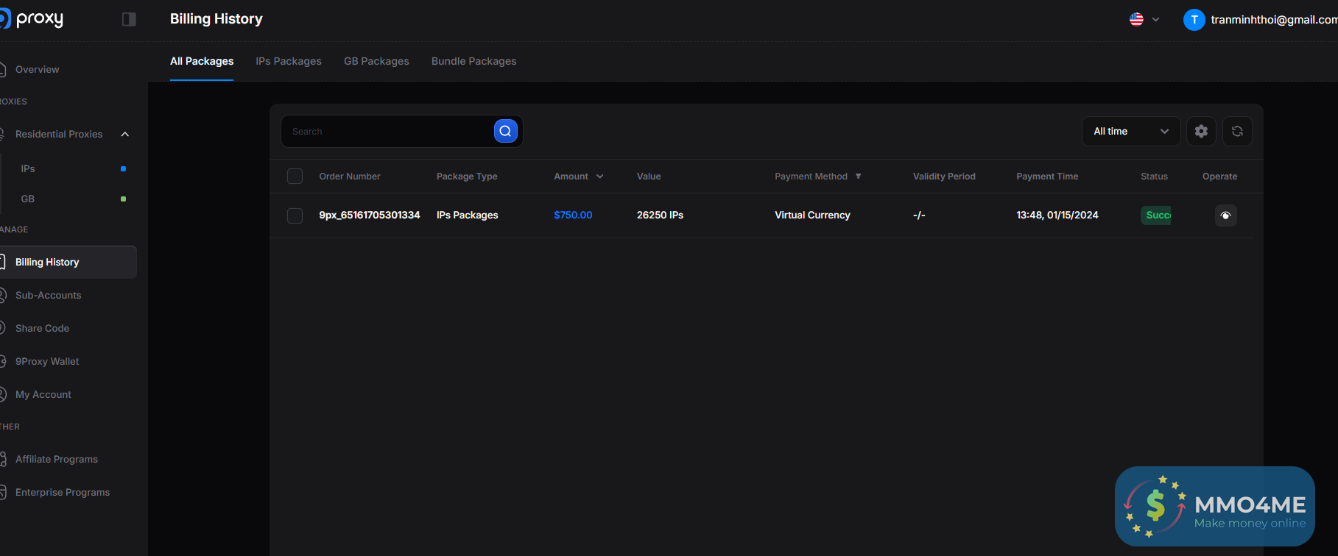1338x556 pixels.
Task: Click the MMO4ME logo badge
Action: [x=1214, y=506]
